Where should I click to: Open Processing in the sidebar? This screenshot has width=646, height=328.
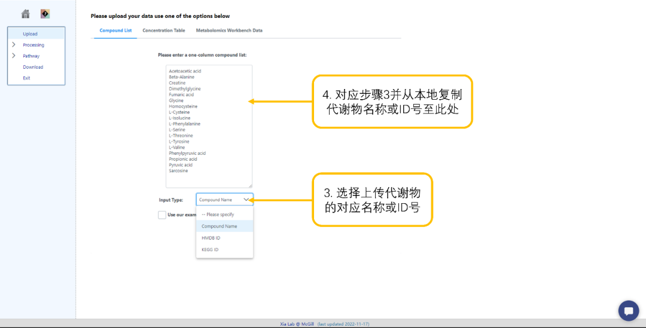coord(33,45)
